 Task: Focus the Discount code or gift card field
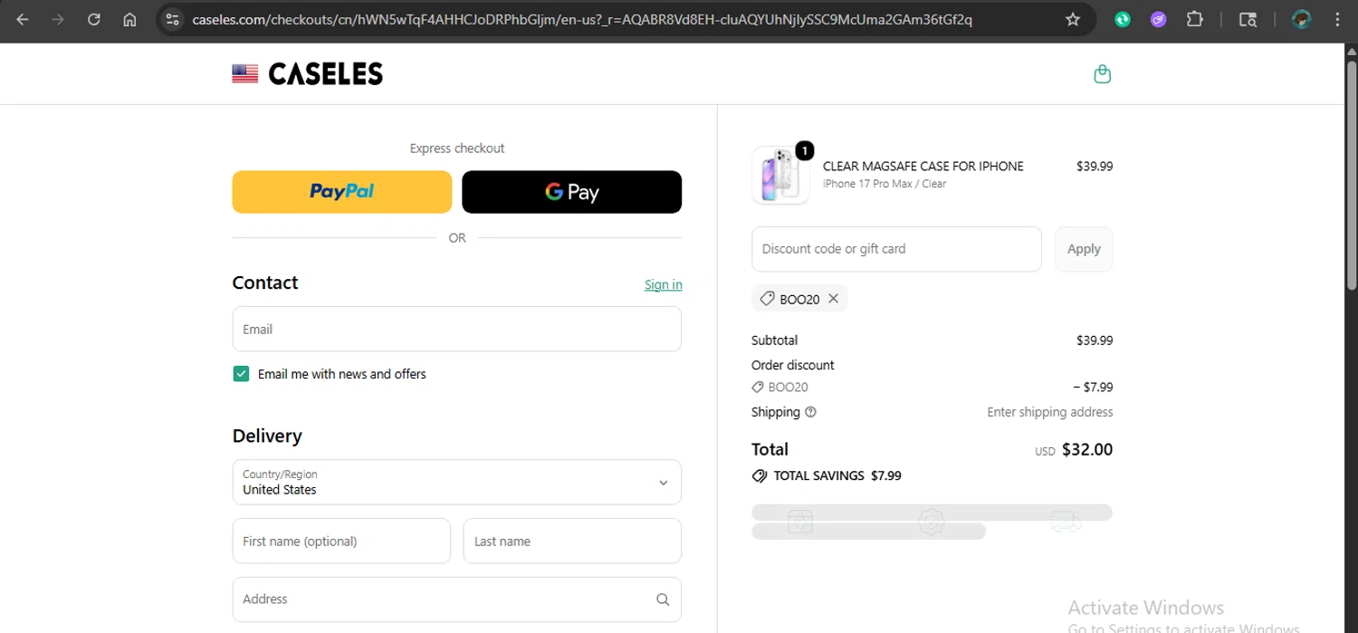coord(896,249)
